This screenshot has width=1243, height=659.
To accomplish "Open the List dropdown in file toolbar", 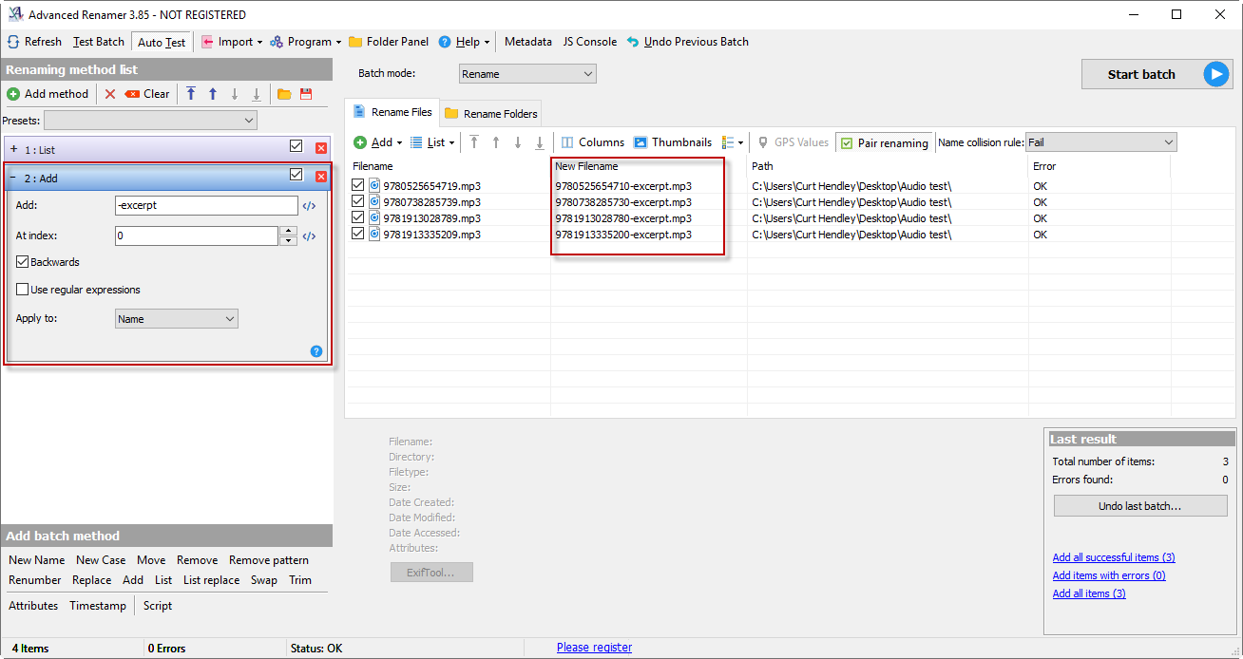I will pyautogui.click(x=432, y=142).
